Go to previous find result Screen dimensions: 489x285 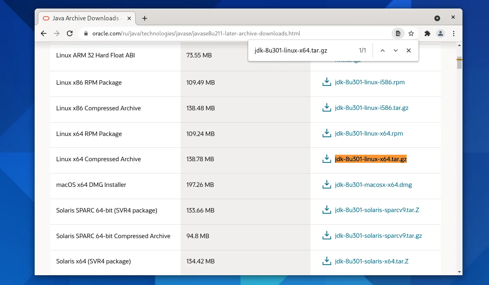(382, 50)
